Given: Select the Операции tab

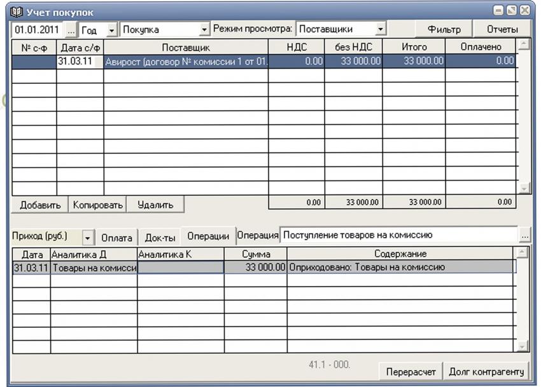Looking at the screenshot, I should [207, 236].
